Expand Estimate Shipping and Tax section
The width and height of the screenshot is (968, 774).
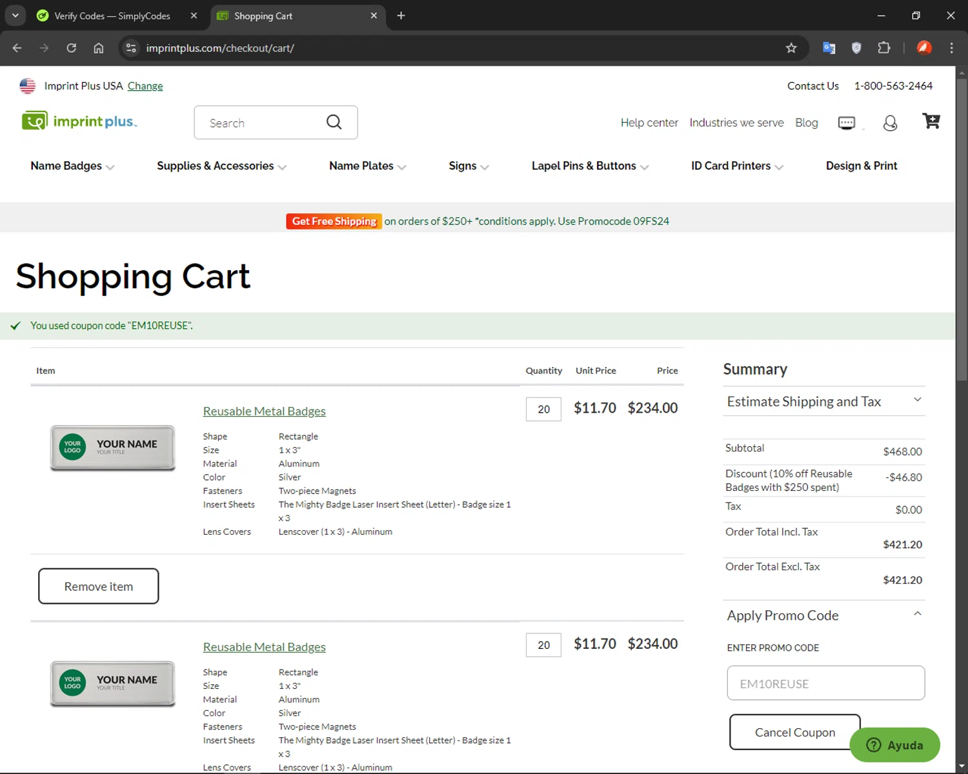(x=824, y=401)
